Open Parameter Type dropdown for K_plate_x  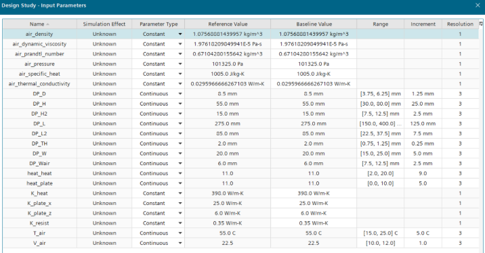point(180,203)
